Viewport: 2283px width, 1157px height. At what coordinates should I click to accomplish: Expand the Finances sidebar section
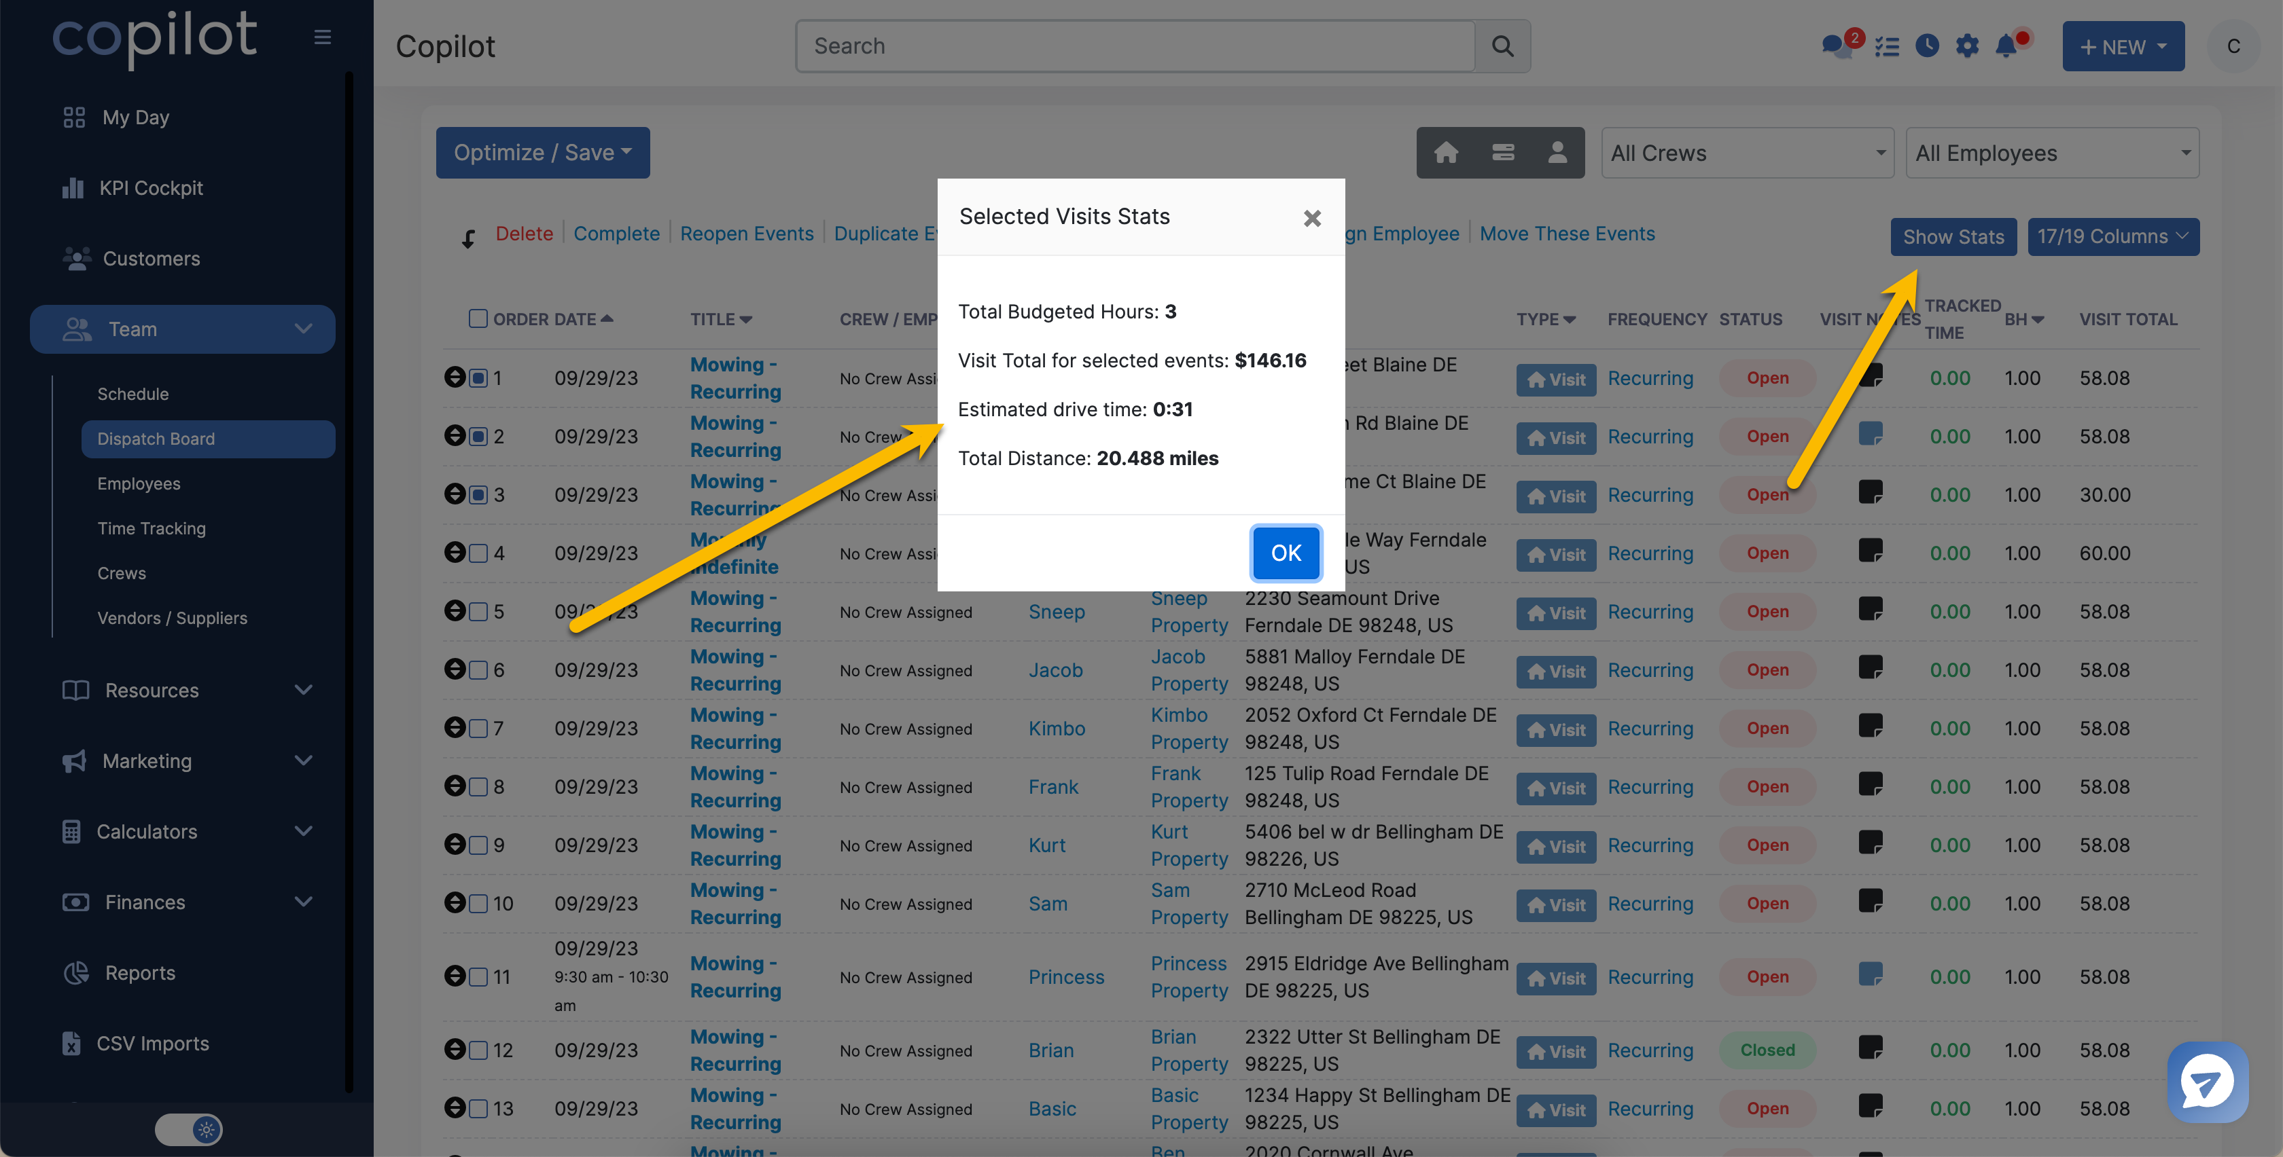coord(183,902)
